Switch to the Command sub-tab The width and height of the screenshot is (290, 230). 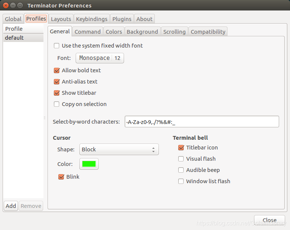pyautogui.click(x=88, y=31)
